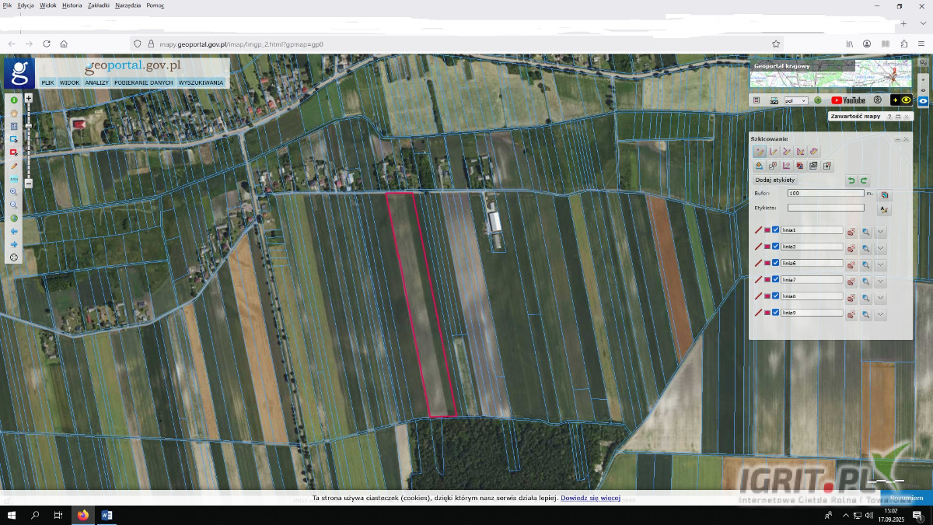Viewport: 933px width, 525px height.
Task: Toggle the high-contrast yellow eye button
Action: [902, 100]
